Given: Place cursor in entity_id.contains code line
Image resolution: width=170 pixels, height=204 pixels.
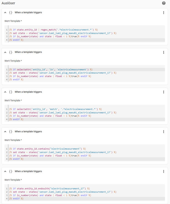Looking at the screenshot, I should pos(48,149).
